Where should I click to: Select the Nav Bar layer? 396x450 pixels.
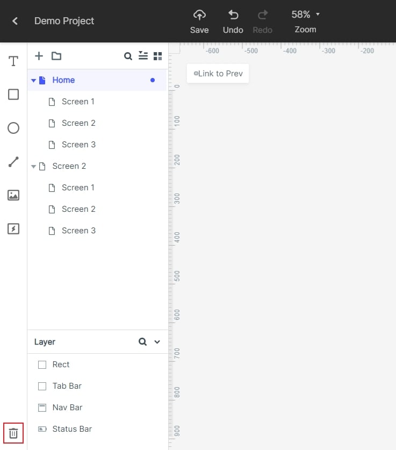97,408
